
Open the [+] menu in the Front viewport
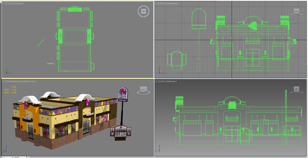point(157,3)
